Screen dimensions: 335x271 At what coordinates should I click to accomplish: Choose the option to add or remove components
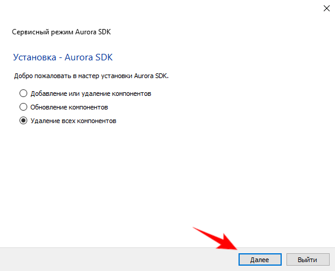click(23, 93)
